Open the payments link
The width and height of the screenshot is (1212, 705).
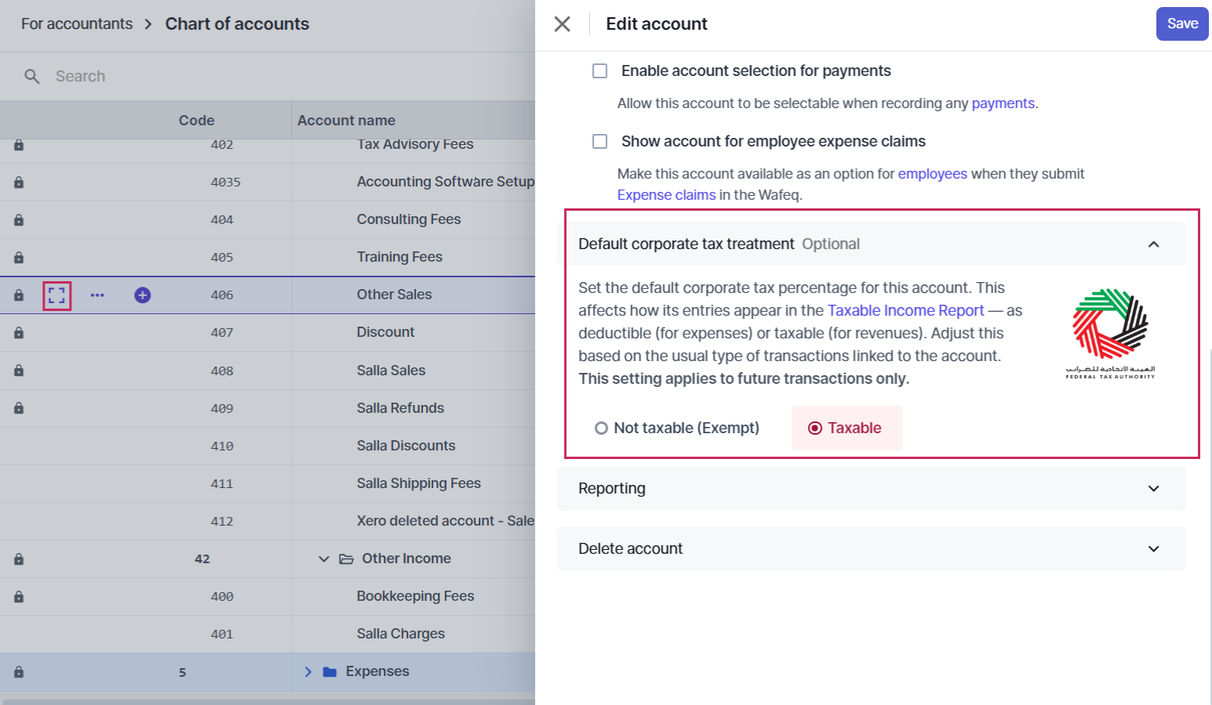point(1003,103)
